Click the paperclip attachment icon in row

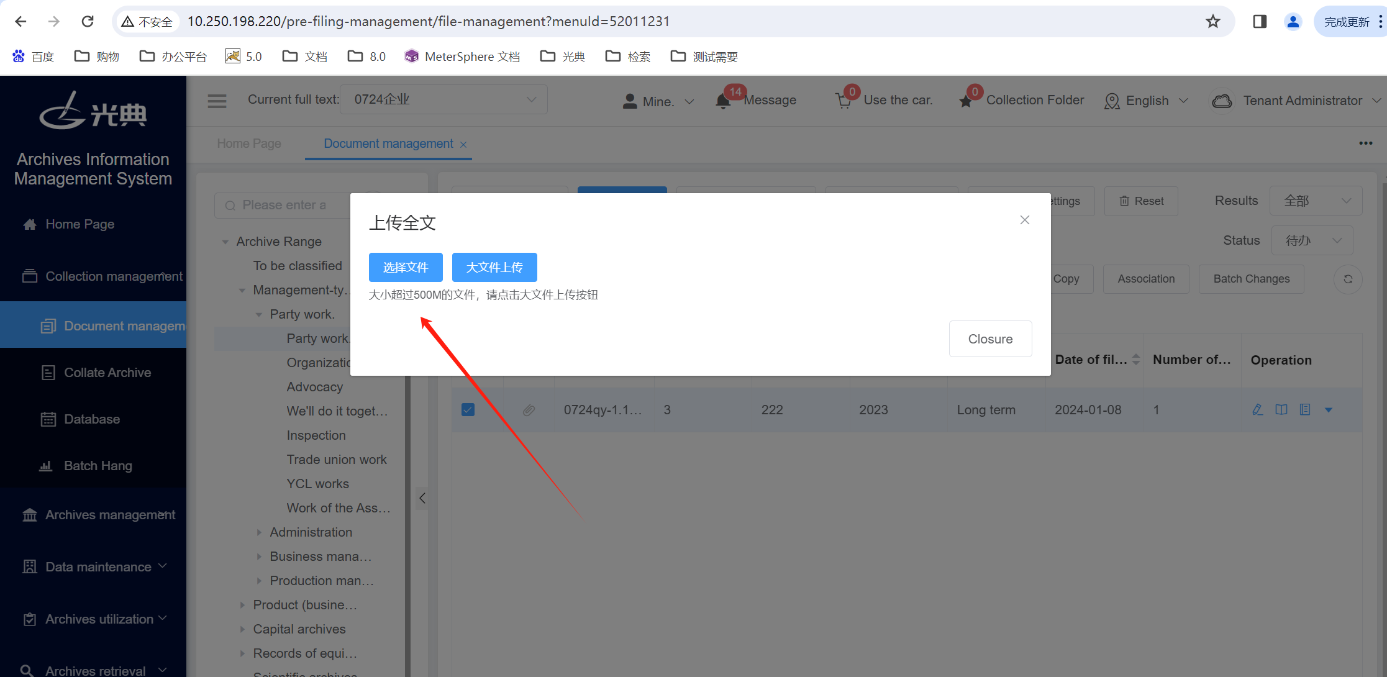(529, 410)
